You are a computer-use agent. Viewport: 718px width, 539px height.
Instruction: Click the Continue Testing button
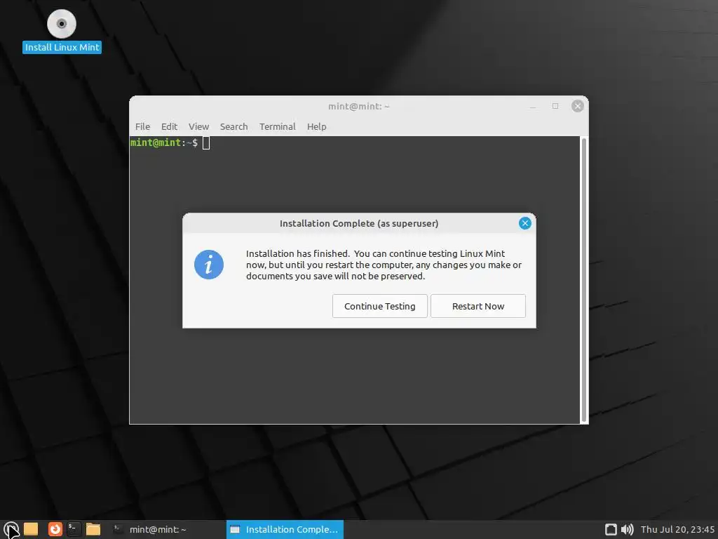point(379,306)
